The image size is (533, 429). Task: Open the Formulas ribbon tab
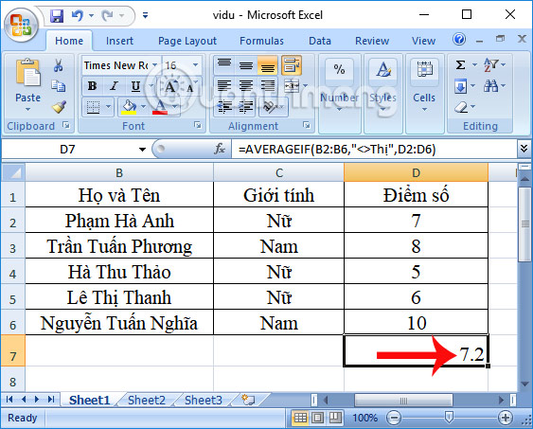pos(261,41)
